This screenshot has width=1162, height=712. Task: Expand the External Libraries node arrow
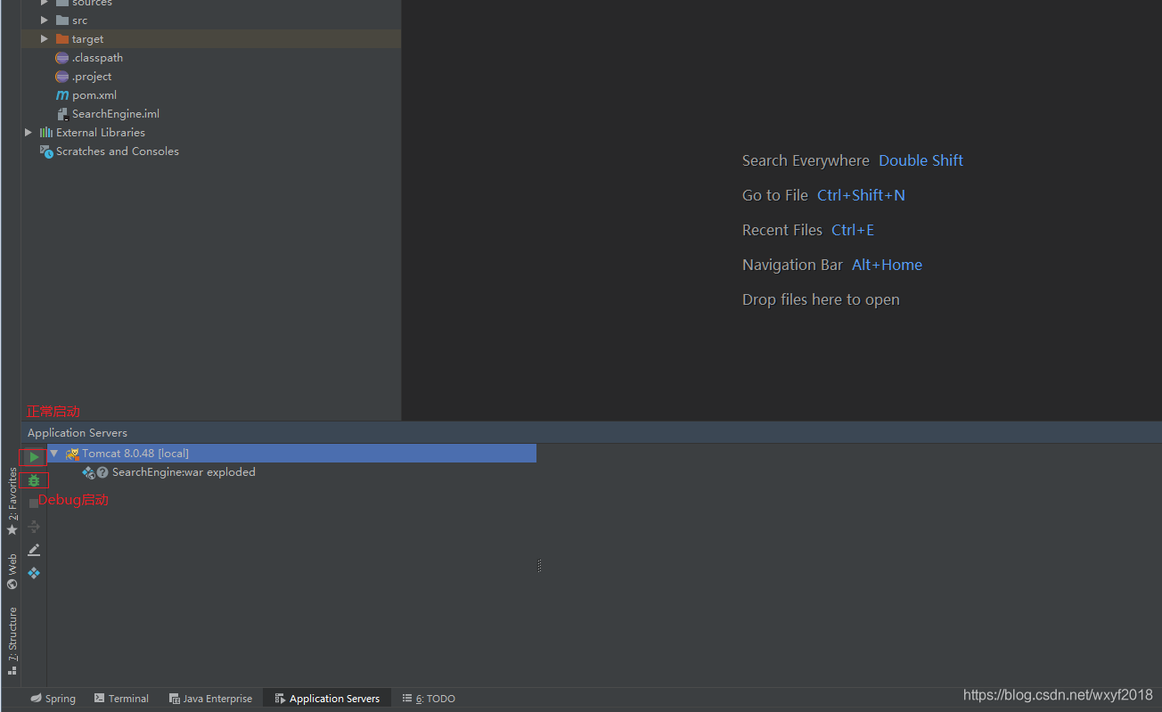click(29, 133)
